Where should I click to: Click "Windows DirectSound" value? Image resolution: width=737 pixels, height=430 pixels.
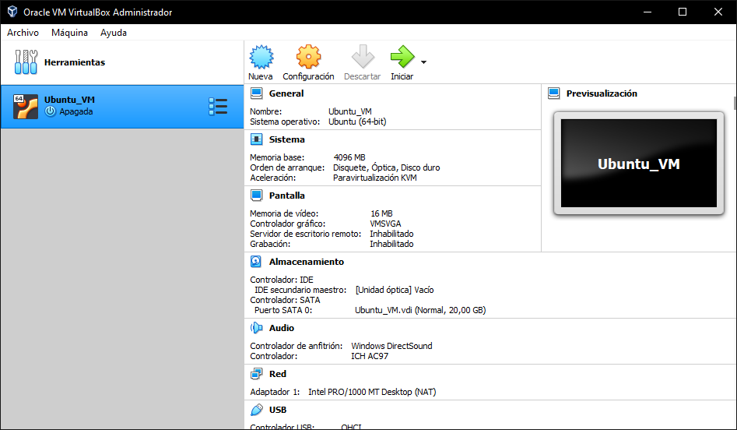[x=391, y=346]
